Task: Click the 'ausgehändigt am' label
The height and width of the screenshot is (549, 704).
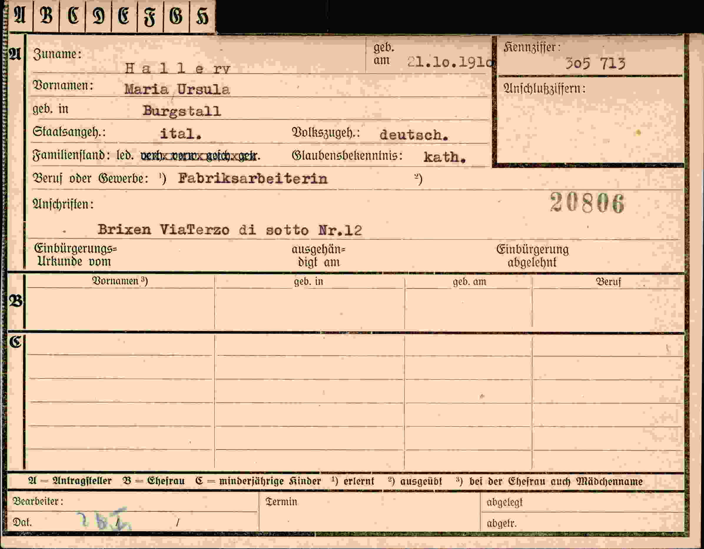Action: [318, 255]
